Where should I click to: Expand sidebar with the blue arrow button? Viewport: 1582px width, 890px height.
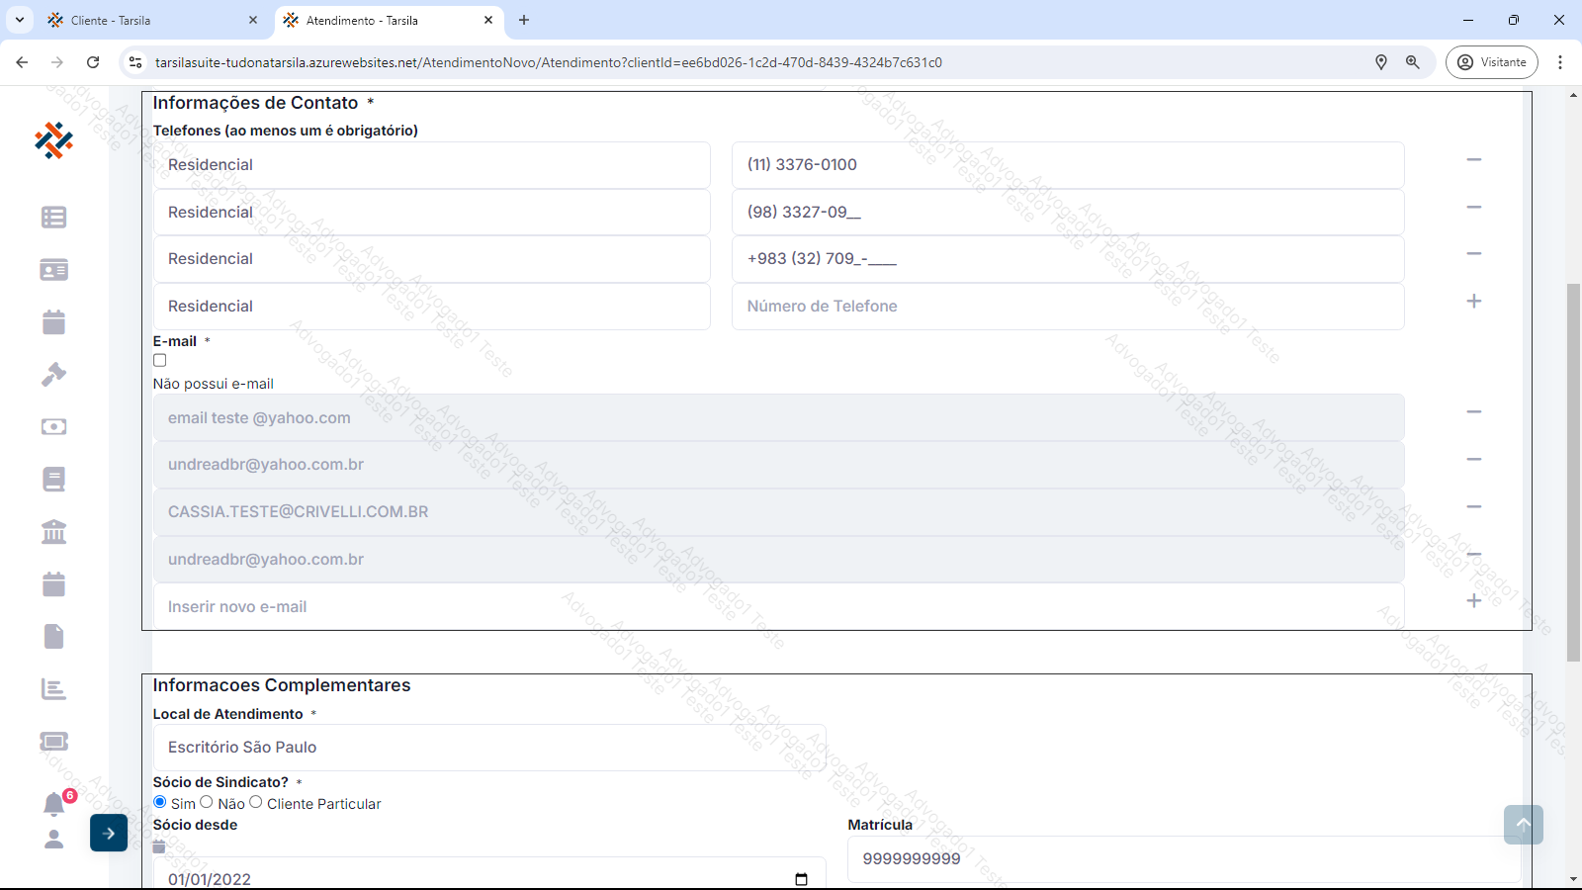click(109, 833)
